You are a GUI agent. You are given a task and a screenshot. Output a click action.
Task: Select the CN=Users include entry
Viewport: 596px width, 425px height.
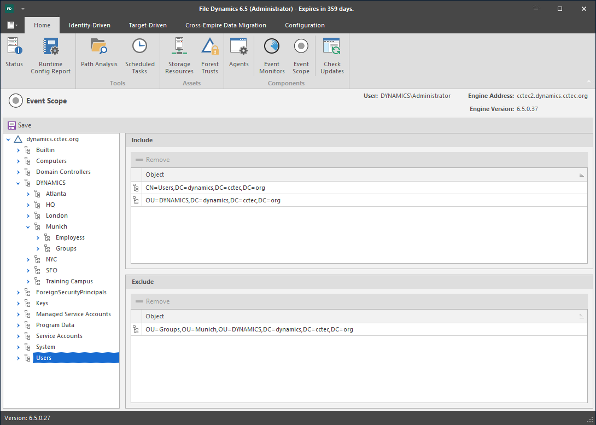pos(205,188)
